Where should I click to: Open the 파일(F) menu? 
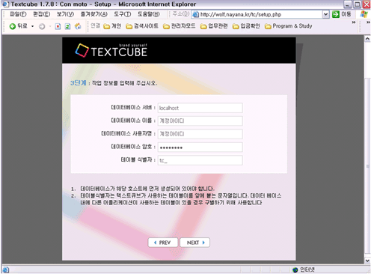[18, 14]
